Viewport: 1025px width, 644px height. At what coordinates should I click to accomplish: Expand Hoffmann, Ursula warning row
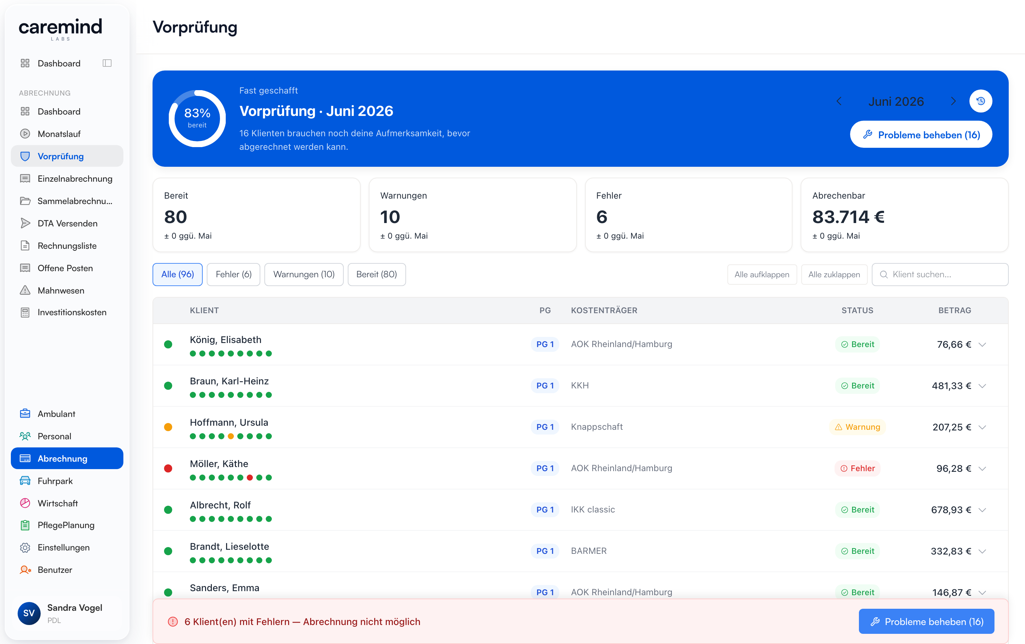tap(982, 427)
